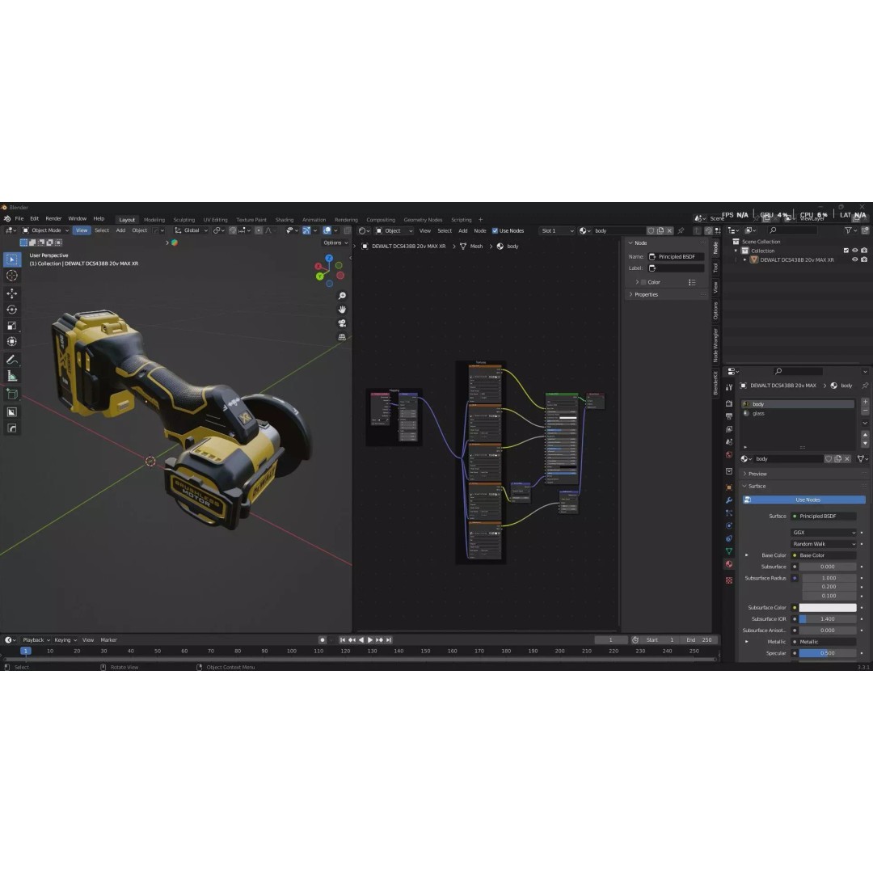Click the blue Use Nodes button

[803, 500]
